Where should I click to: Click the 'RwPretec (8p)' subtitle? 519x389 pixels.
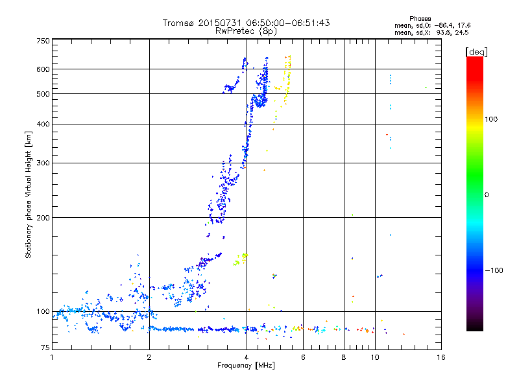click(246, 31)
